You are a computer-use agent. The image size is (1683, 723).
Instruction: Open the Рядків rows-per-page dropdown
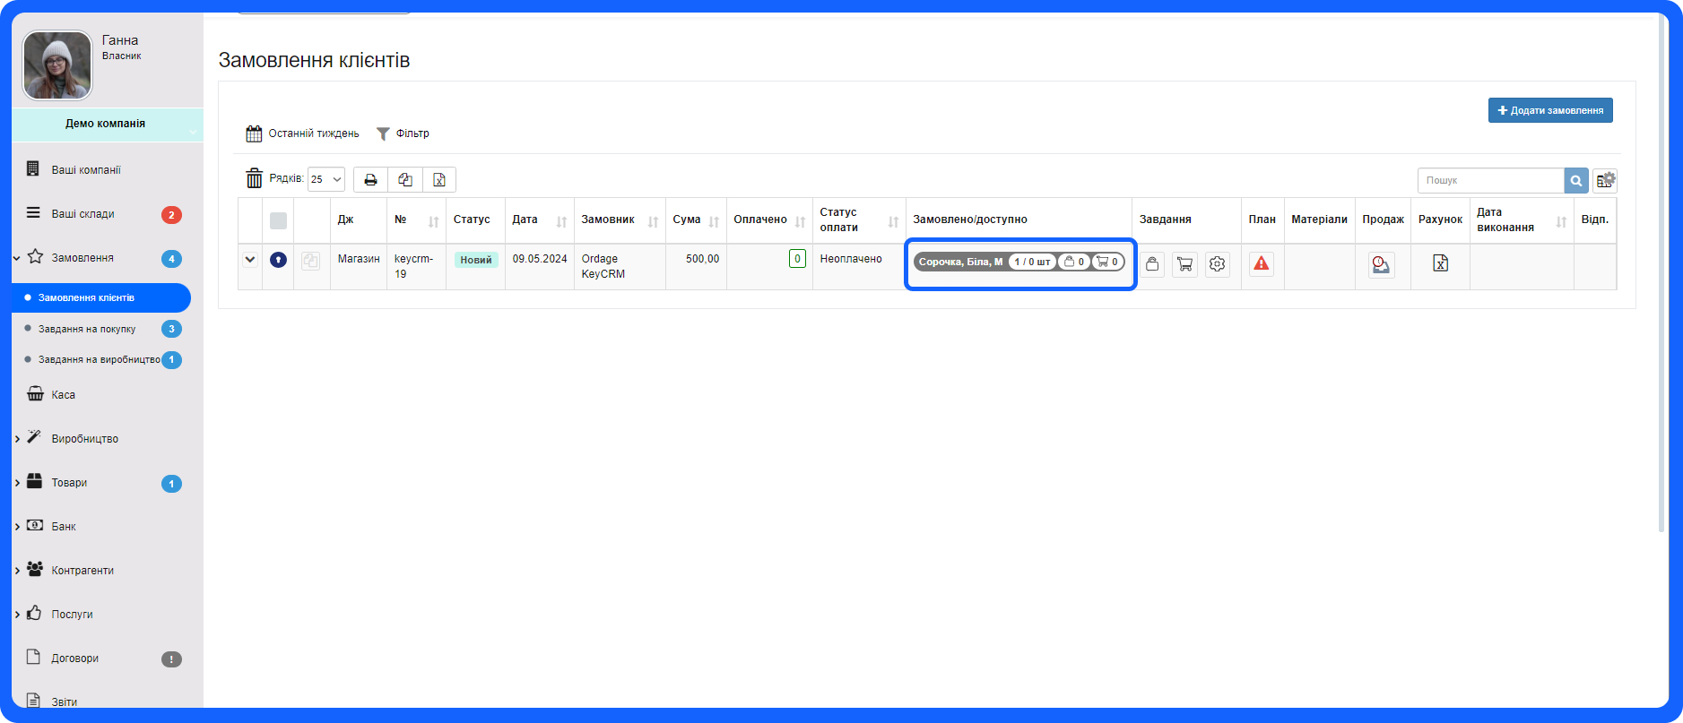(x=325, y=179)
